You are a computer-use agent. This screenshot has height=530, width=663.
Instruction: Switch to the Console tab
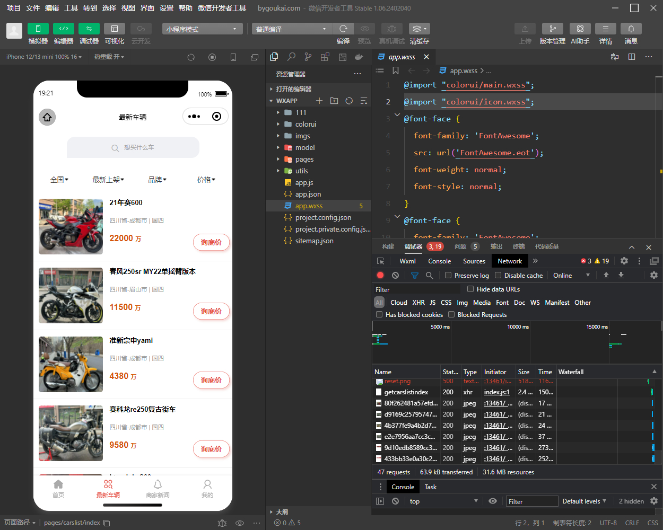coord(439,261)
